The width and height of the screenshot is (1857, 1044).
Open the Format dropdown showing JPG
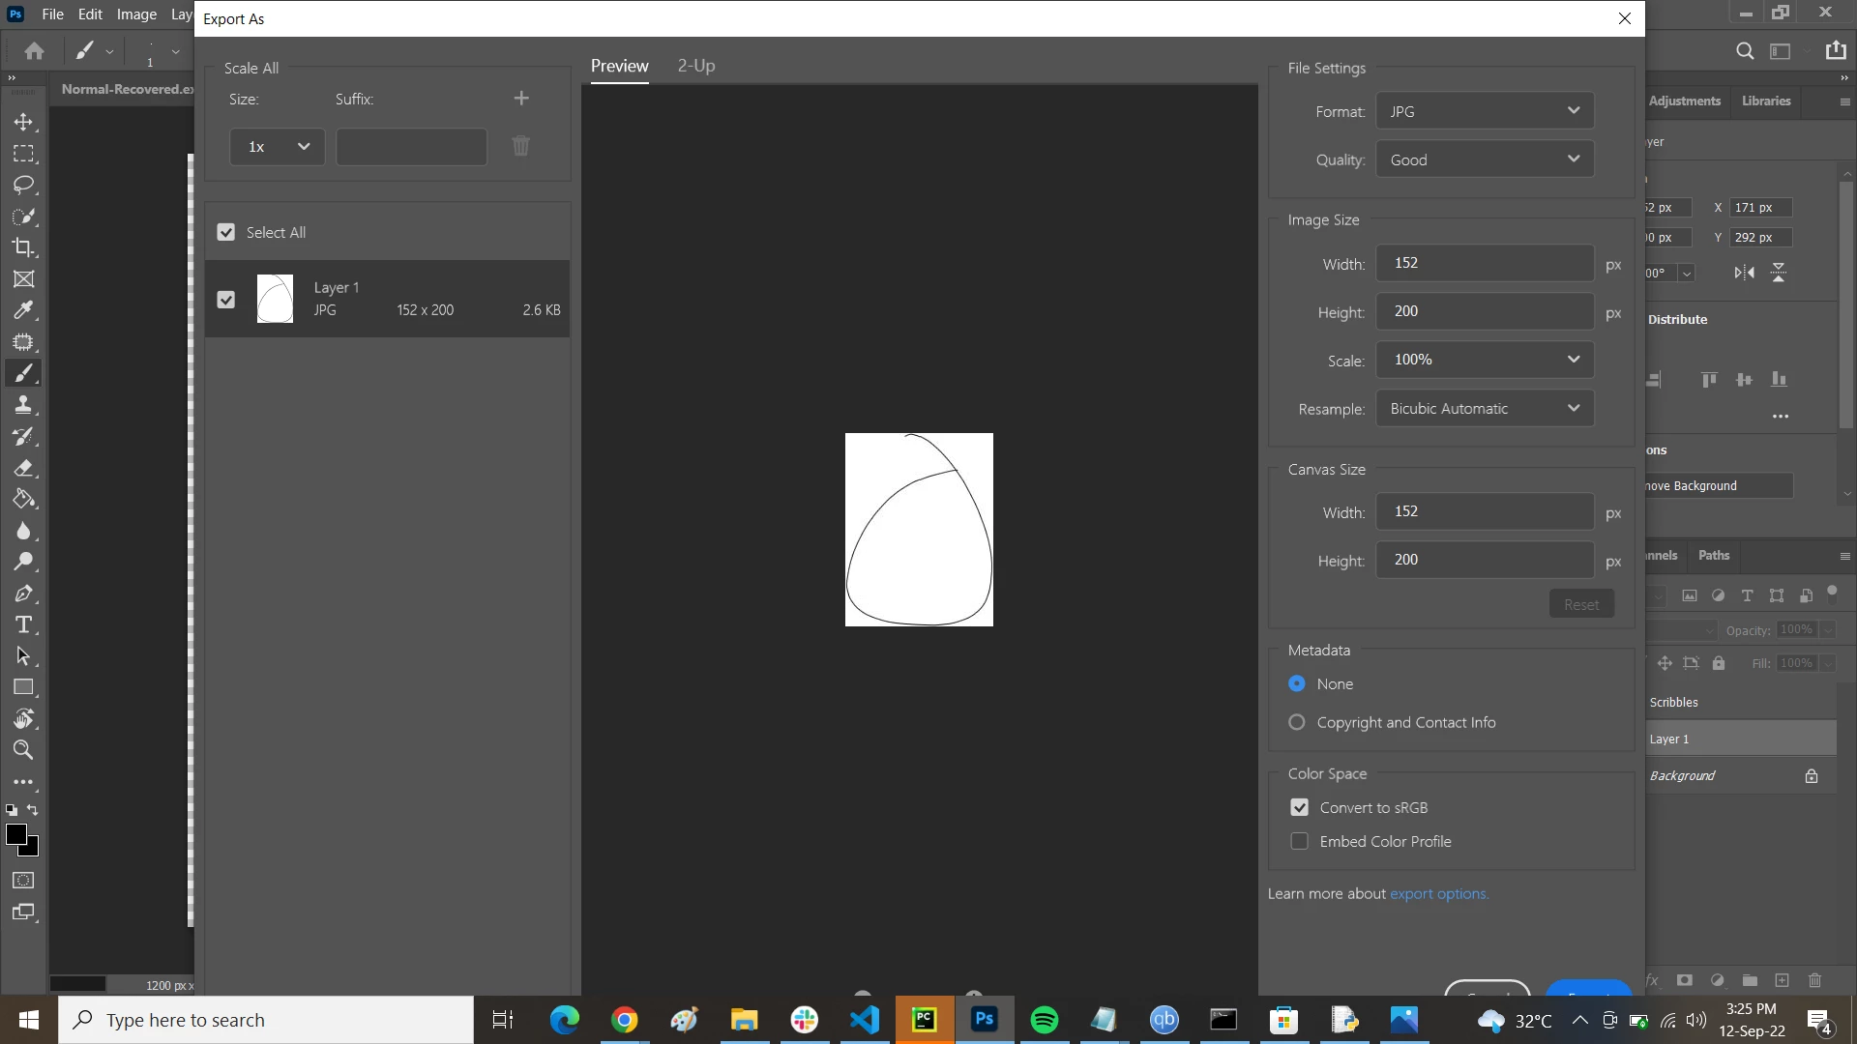[1485, 111]
